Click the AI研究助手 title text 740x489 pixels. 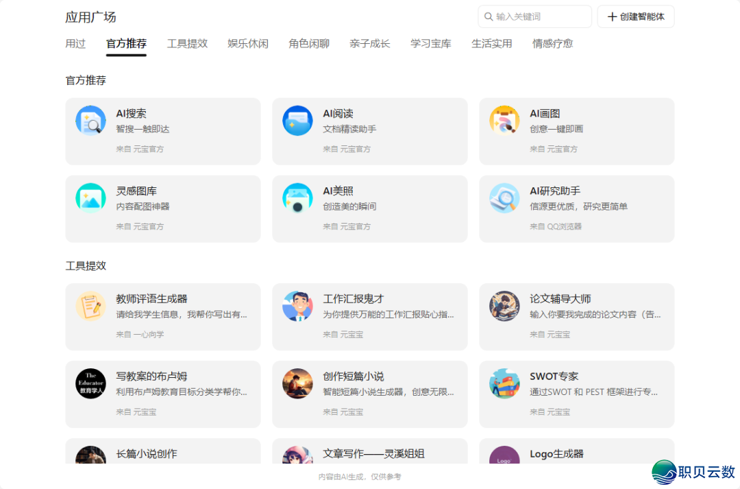click(555, 191)
